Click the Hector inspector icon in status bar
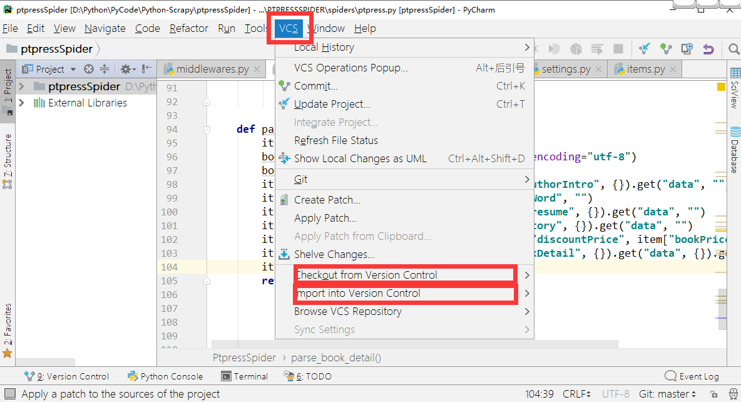The height and width of the screenshot is (402, 741). point(733,394)
